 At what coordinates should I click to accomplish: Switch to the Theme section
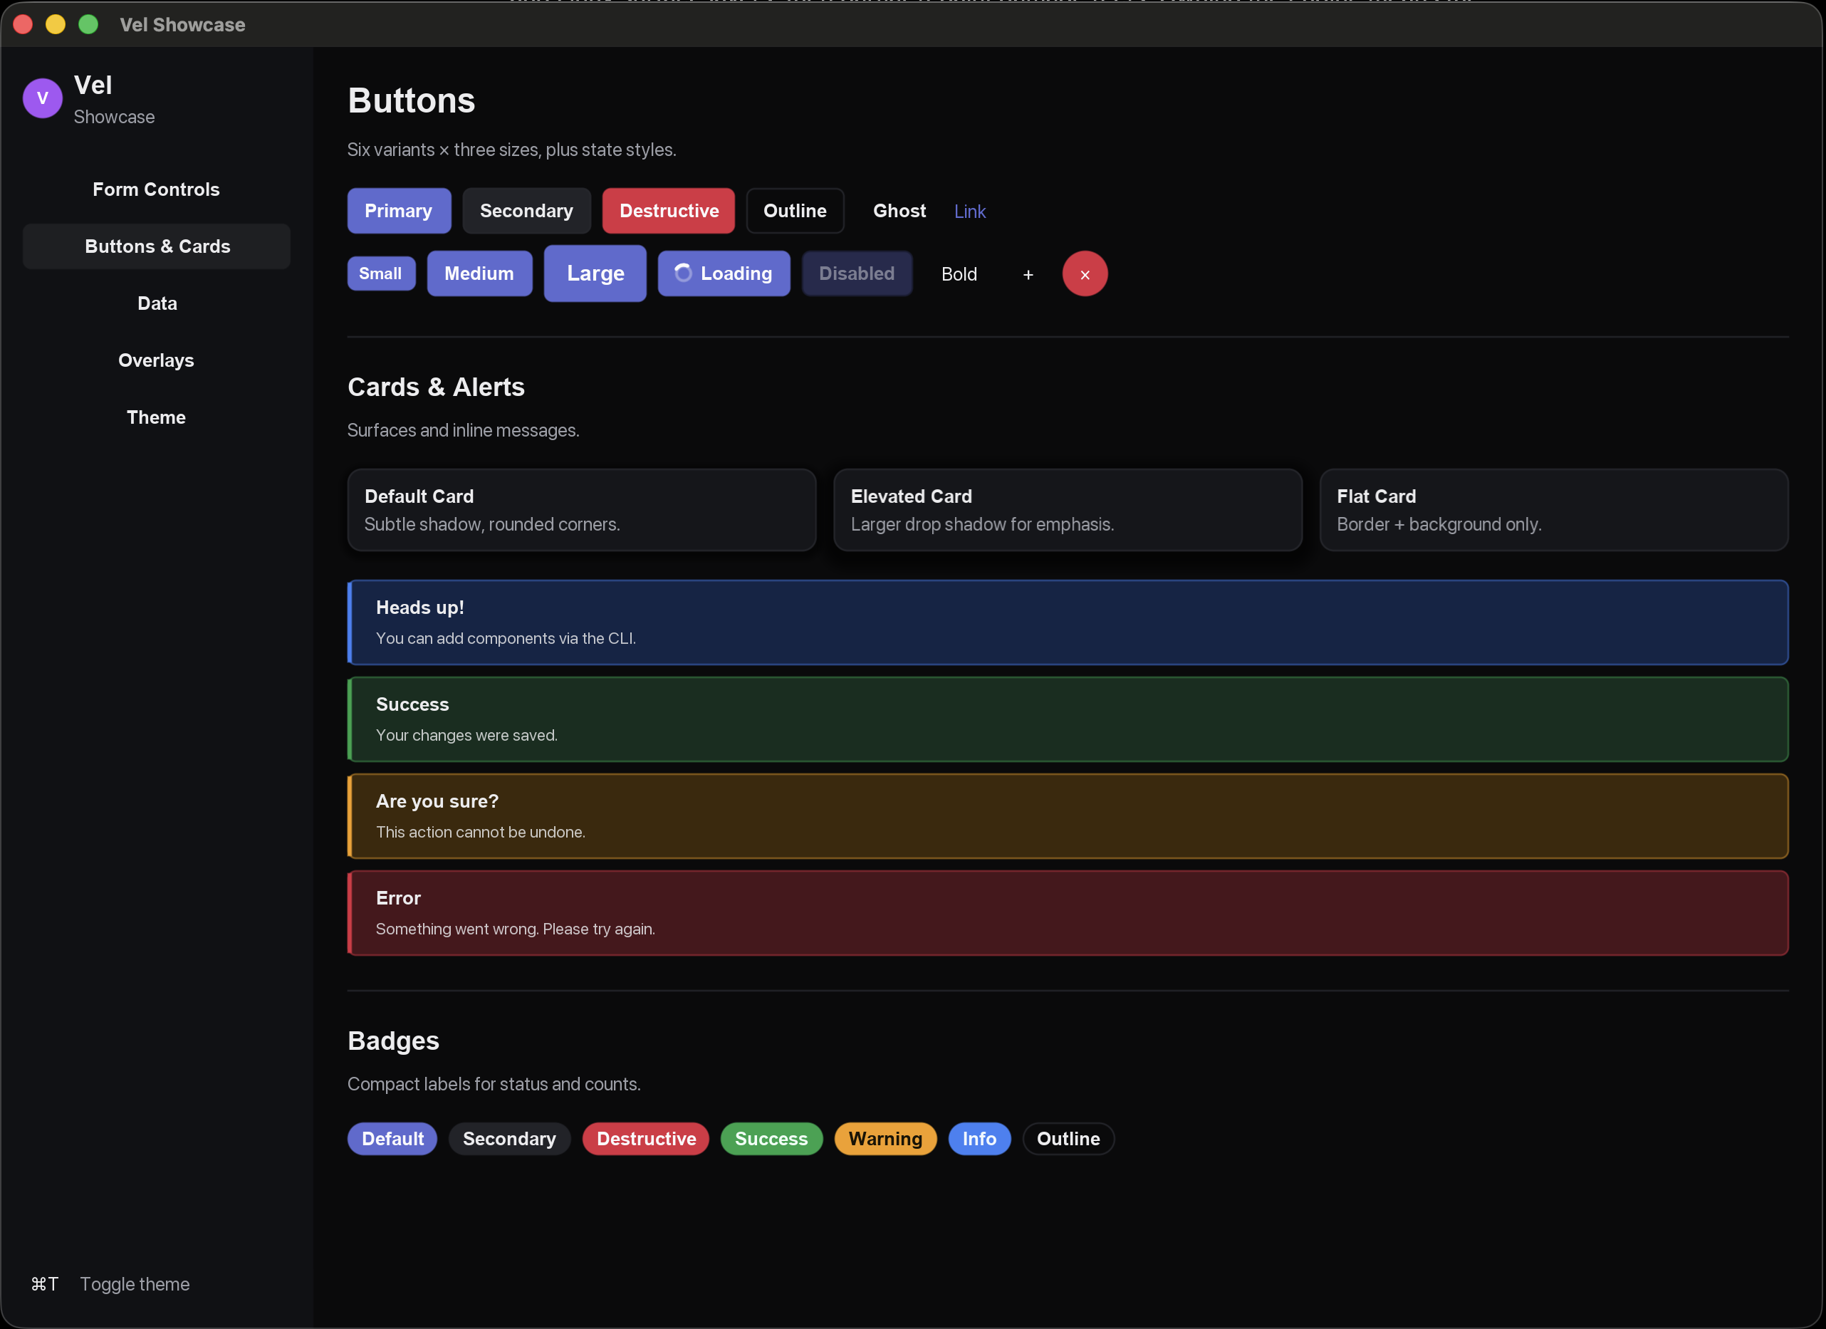(x=156, y=418)
